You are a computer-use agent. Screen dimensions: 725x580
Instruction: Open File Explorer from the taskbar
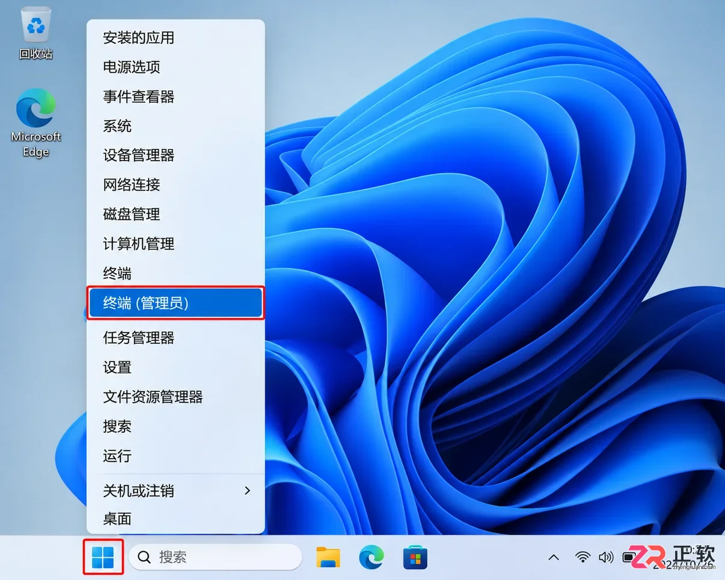pyautogui.click(x=328, y=558)
